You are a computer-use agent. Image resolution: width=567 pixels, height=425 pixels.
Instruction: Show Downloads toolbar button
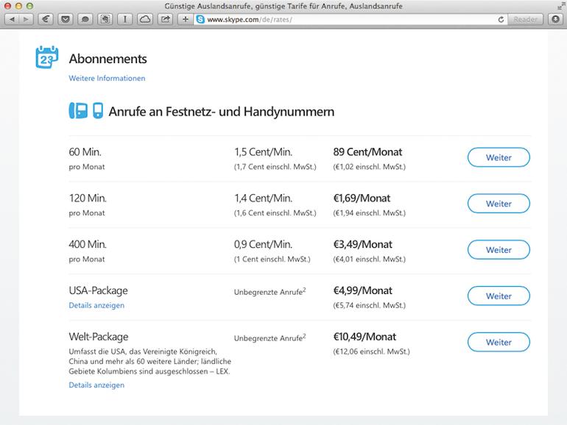[x=556, y=19]
